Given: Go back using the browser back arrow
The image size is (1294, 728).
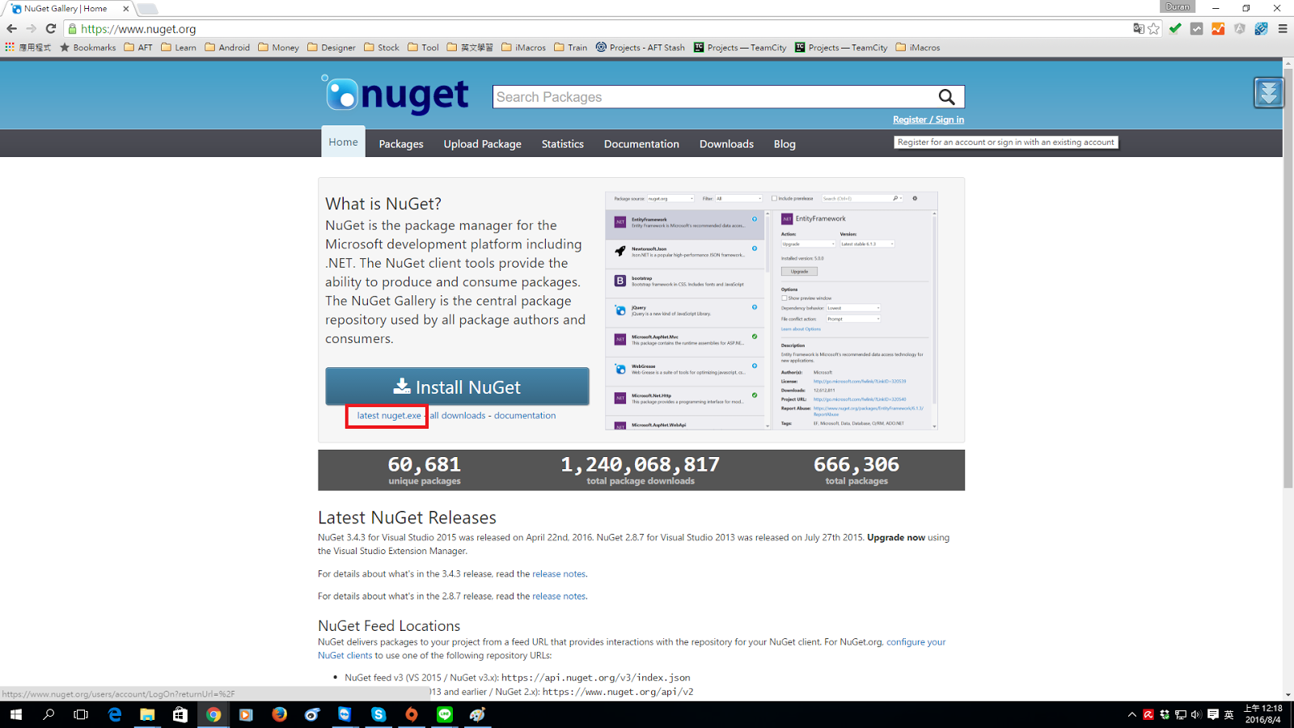Looking at the screenshot, I should [x=11, y=28].
